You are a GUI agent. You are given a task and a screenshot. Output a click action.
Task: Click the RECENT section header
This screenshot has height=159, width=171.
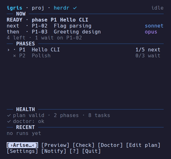[26, 127]
